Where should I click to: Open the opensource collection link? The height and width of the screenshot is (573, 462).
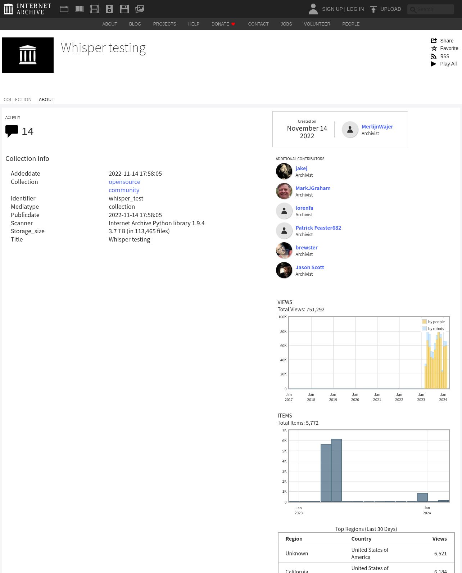coord(124,182)
